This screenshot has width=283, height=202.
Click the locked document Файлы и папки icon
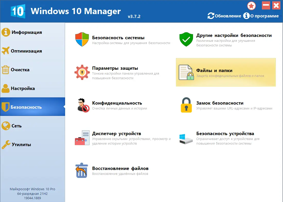pyautogui.click(x=186, y=72)
